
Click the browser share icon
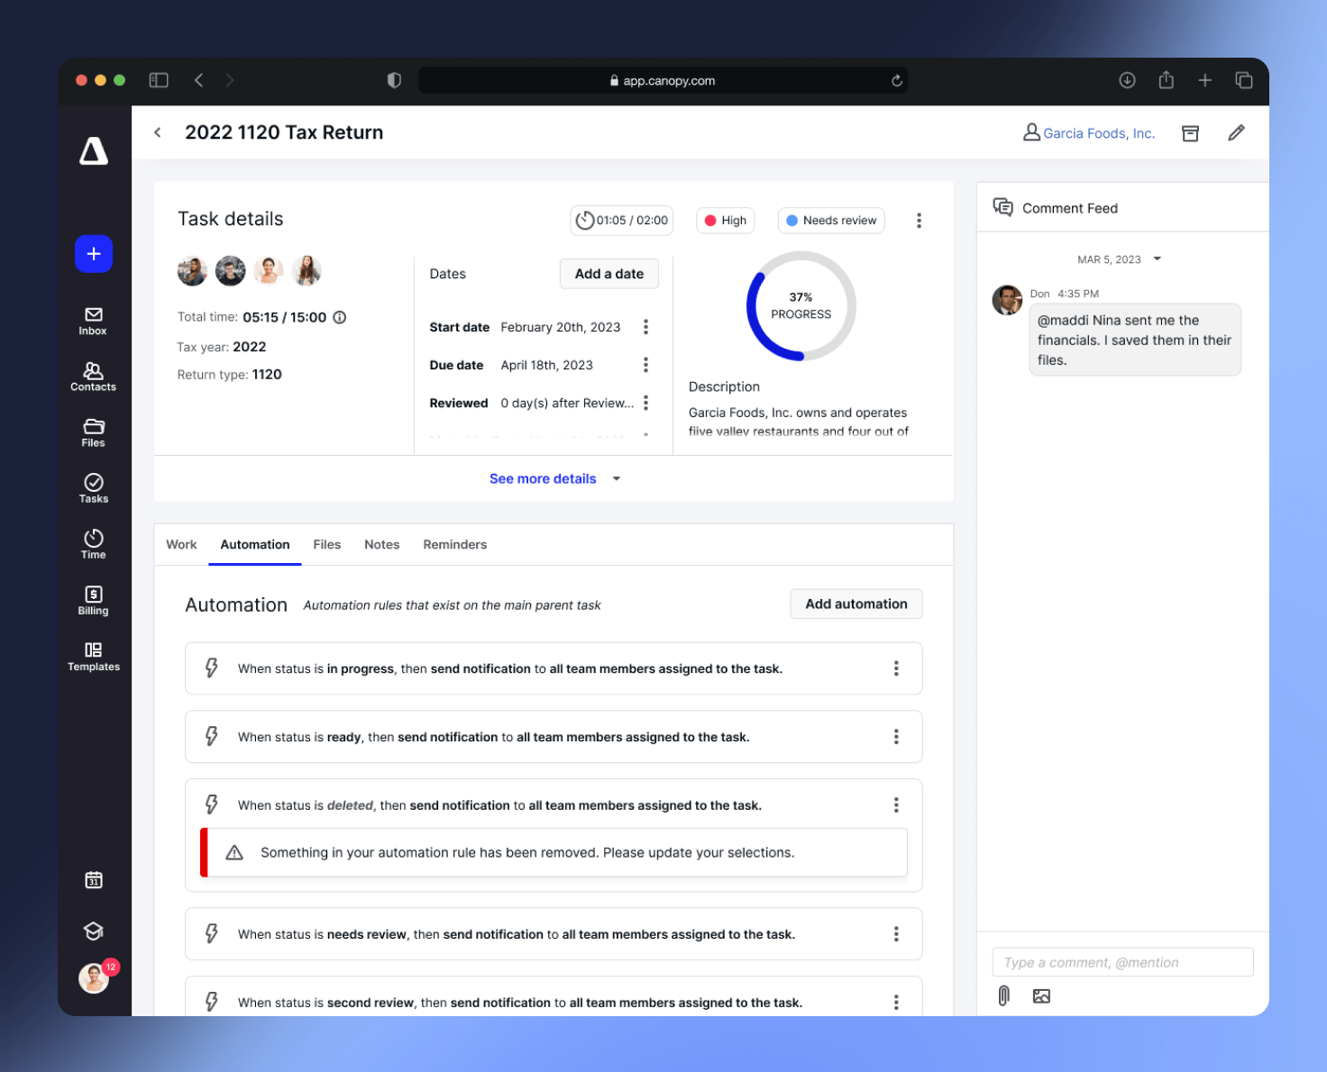tap(1166, 80)
